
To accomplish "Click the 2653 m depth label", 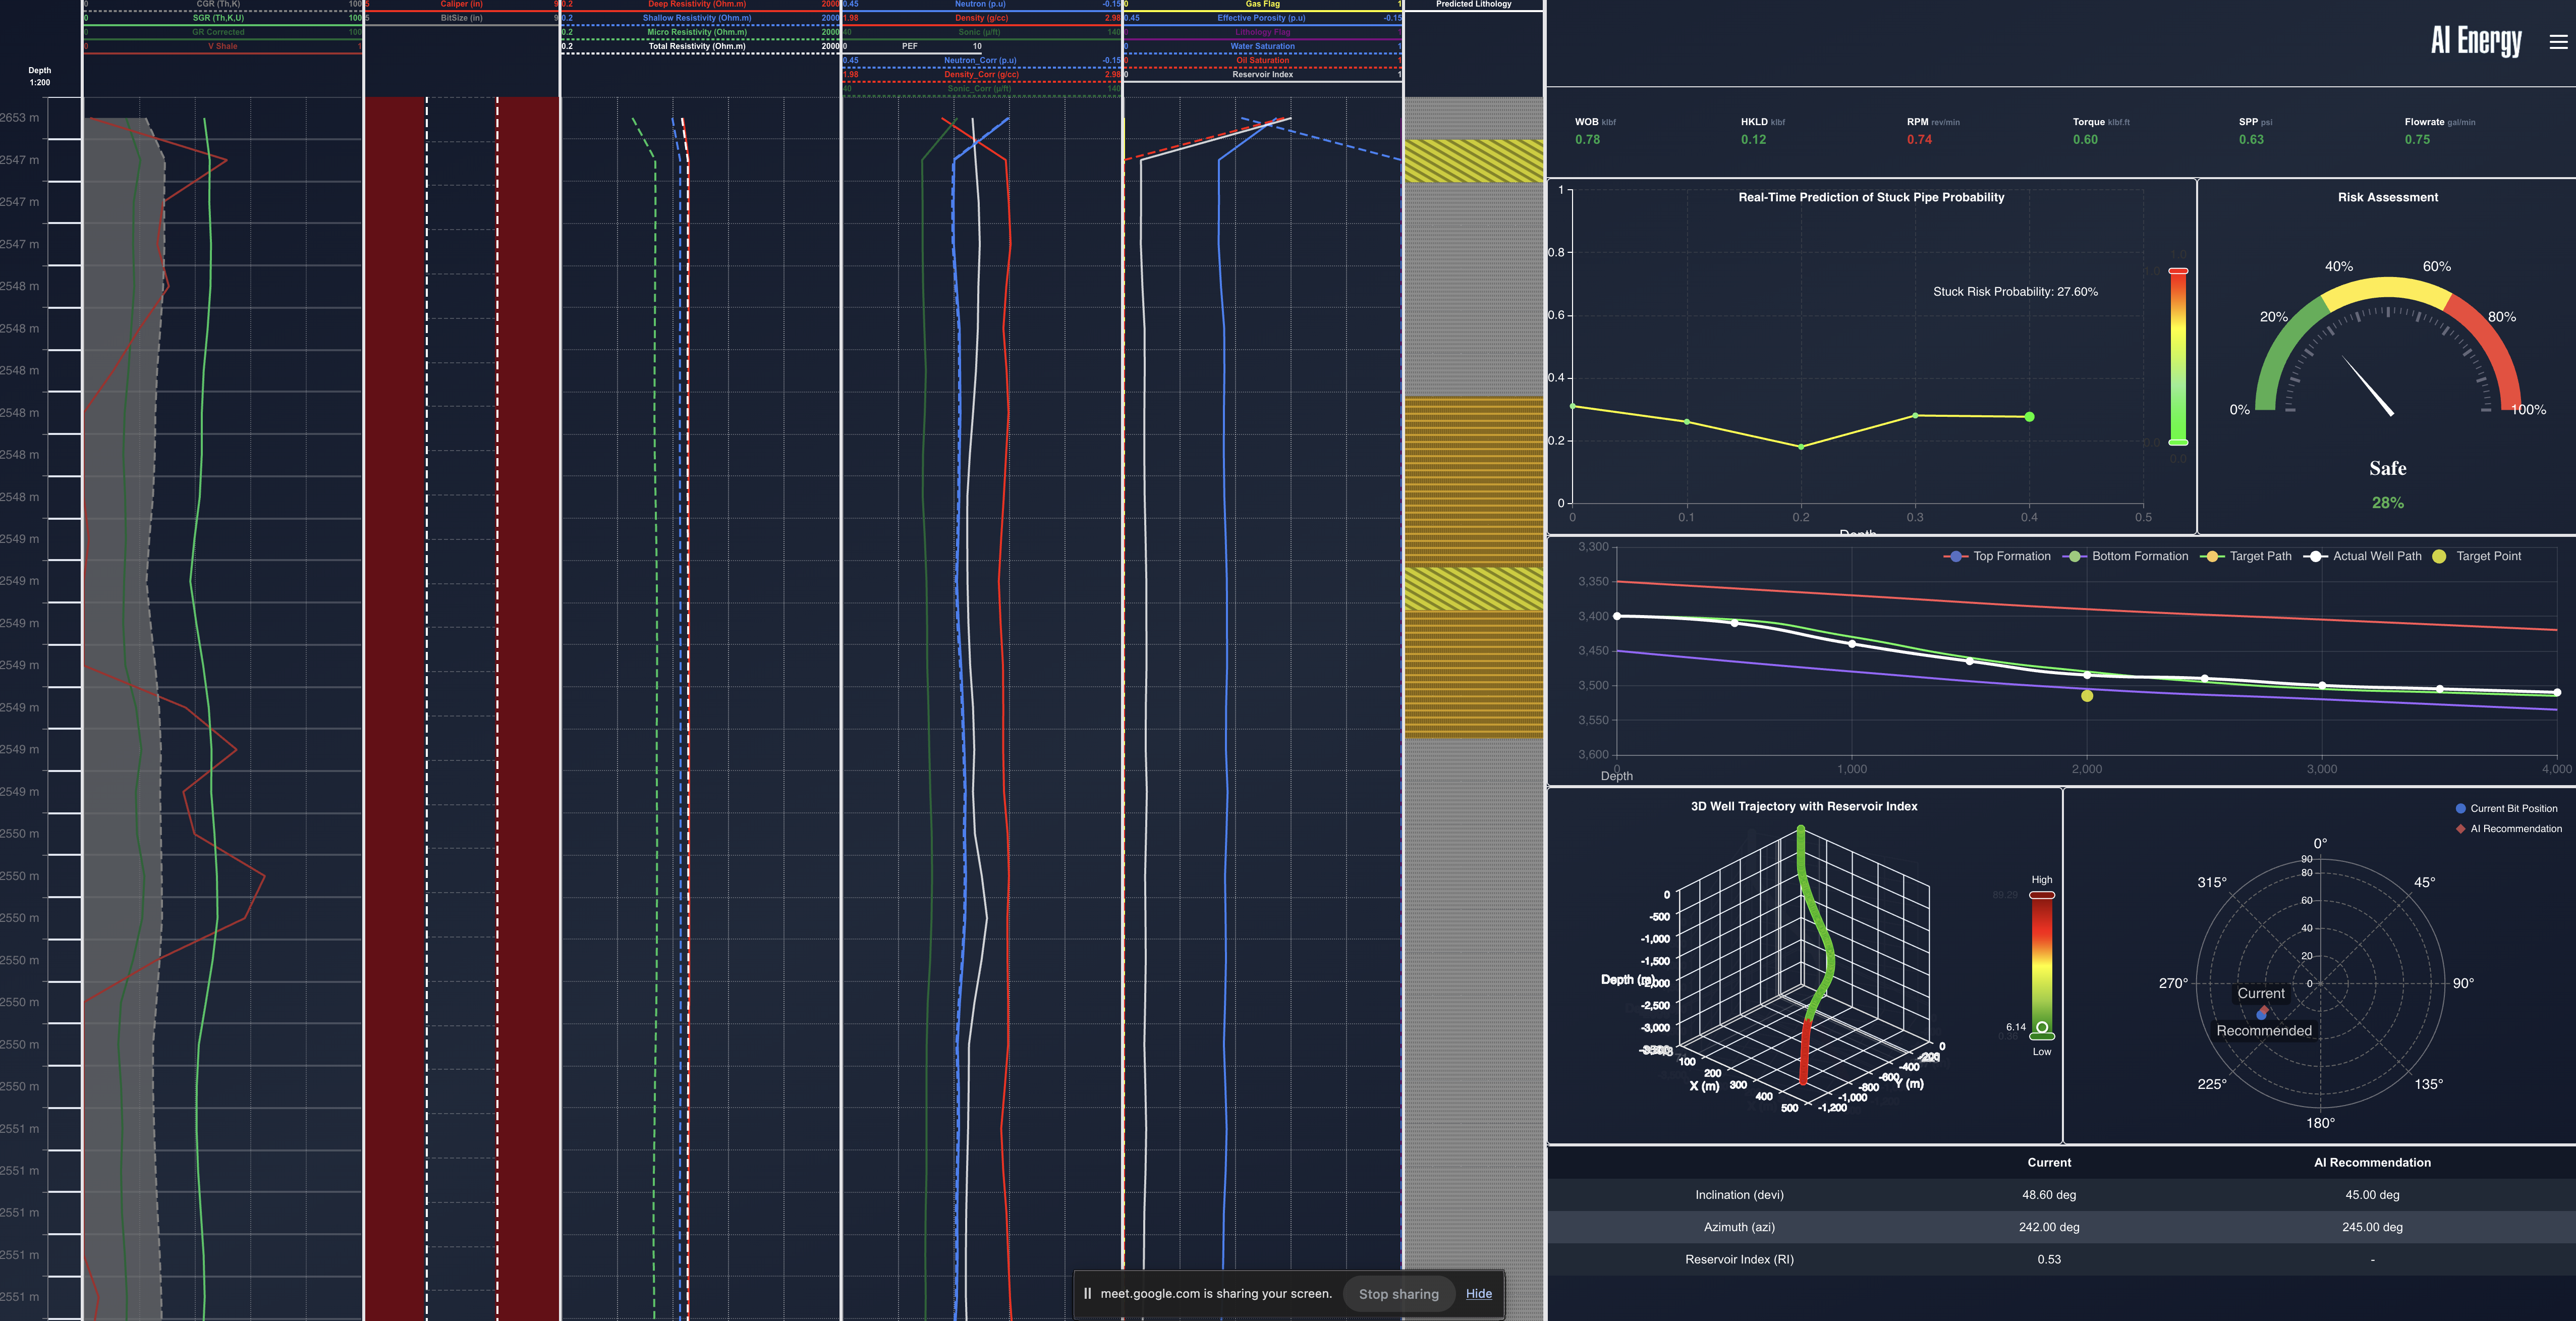I will pyautogui.click(x=19, y=118).
